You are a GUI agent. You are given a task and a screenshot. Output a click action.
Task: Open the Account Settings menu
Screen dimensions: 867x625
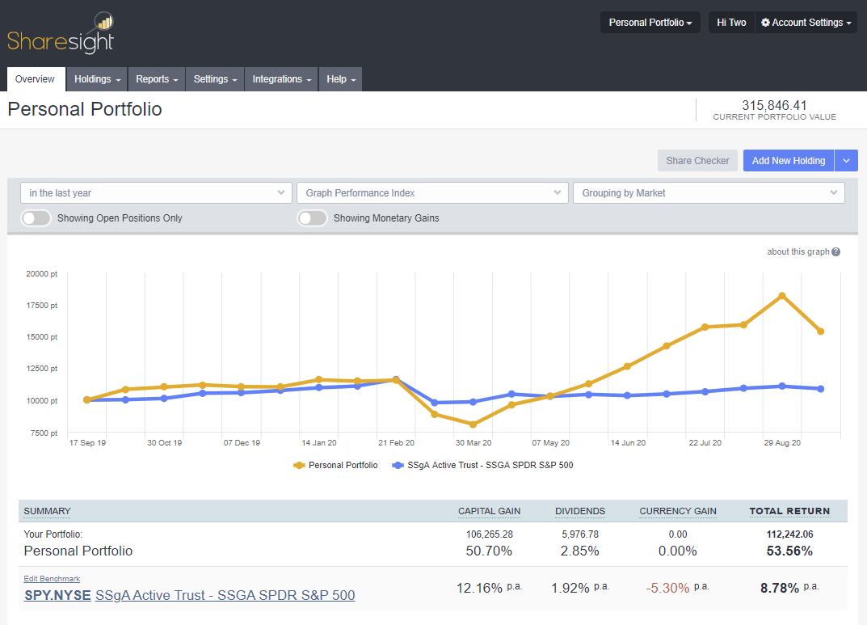(806, 23)
